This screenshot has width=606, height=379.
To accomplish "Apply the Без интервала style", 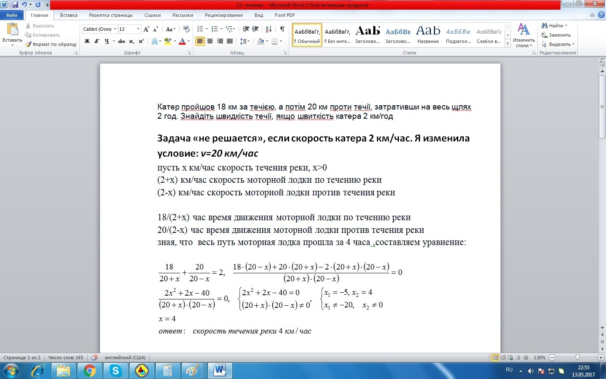I will [338, 35].
